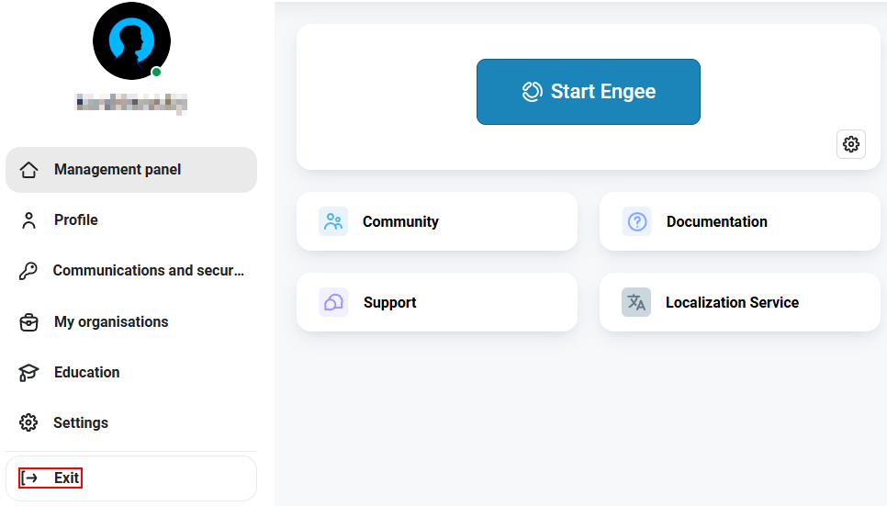Click the user avatar picture
The height and width of the screenshot is (506, 887).
(131, 40)
